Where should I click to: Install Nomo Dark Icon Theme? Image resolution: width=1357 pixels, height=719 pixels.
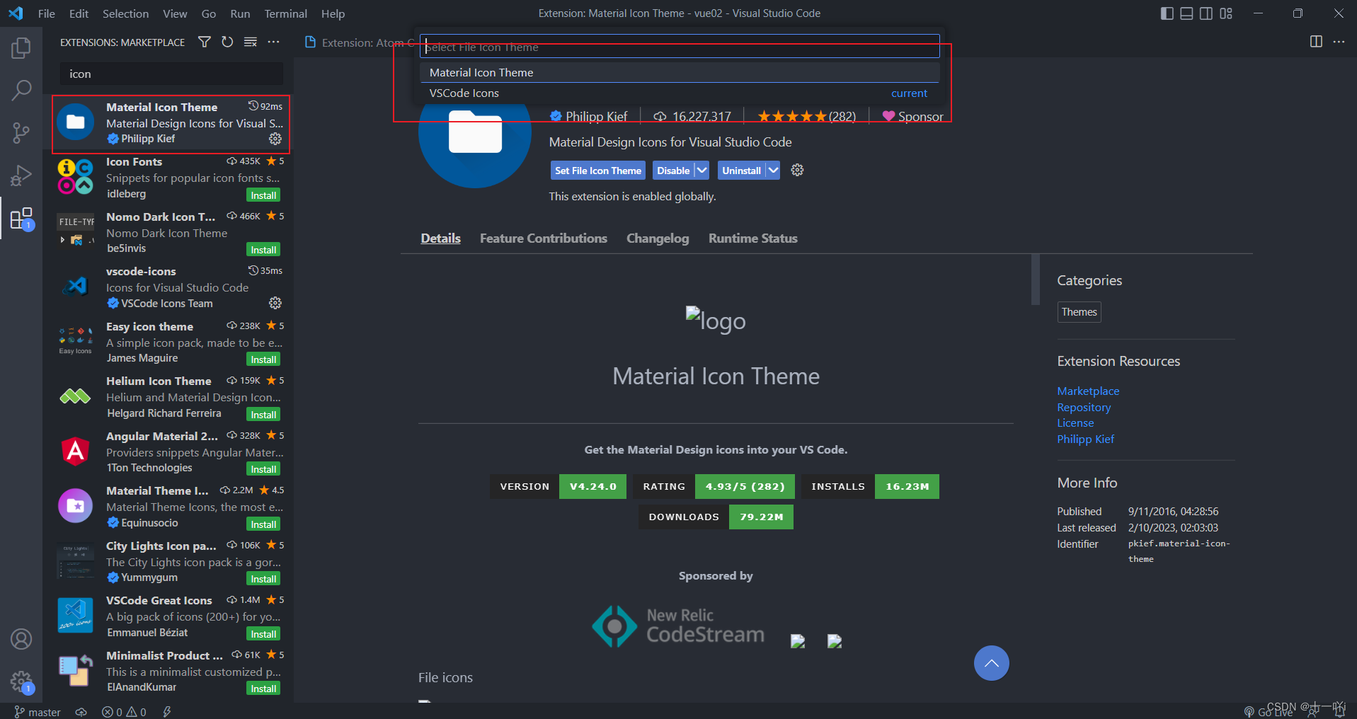(x=263, y=250)
